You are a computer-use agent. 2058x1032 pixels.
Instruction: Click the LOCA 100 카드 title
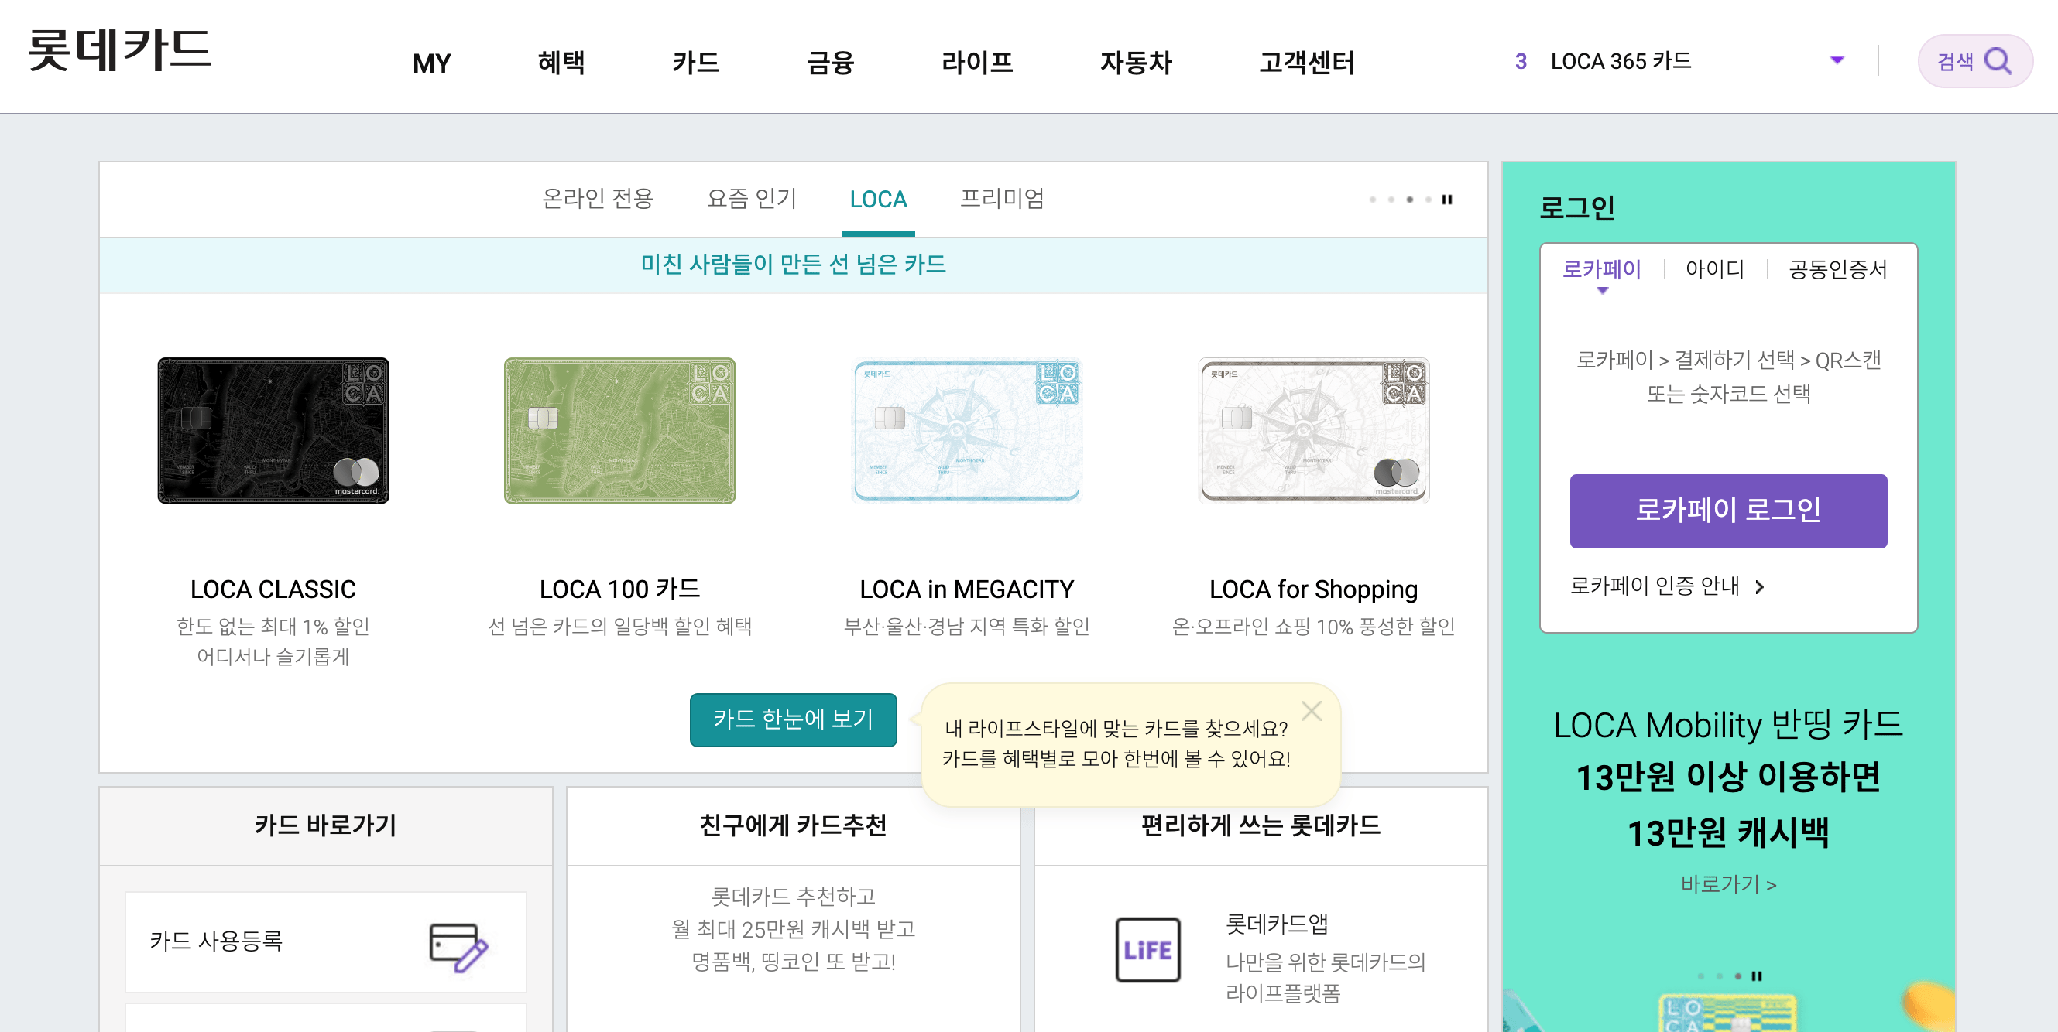(620, 589)
